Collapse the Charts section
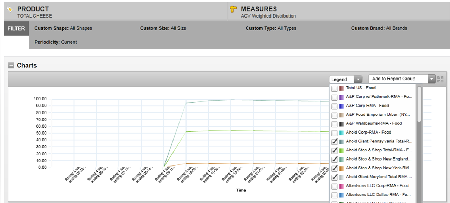Viewport: 450px width, 203px height. pos(11,66)
